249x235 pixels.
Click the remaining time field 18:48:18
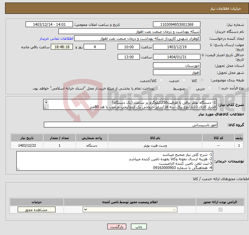click(62, 47)
